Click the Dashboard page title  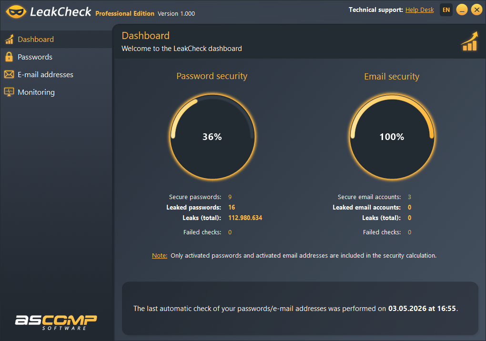click(145, 35)
